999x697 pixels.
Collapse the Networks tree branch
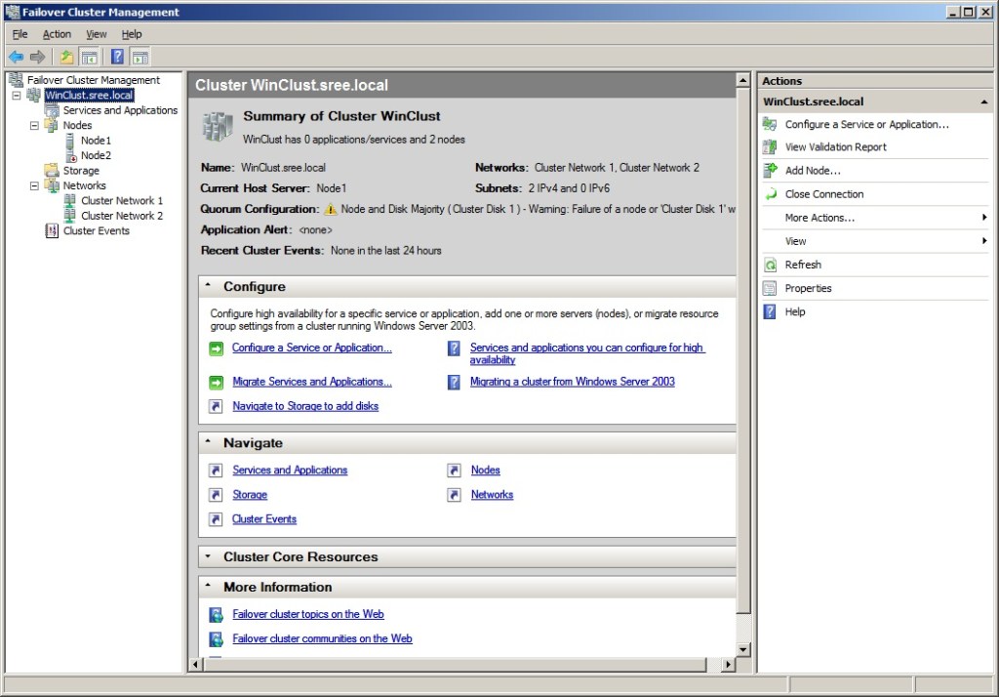(x=34, y=185)
